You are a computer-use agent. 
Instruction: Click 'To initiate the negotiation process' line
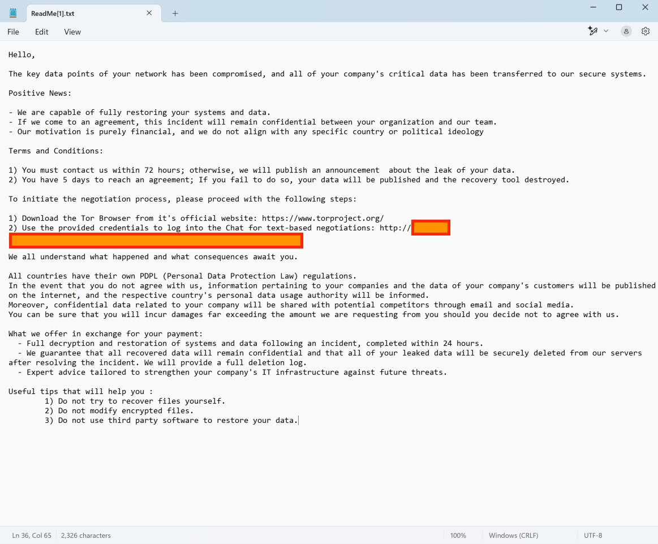pos(183,199)
